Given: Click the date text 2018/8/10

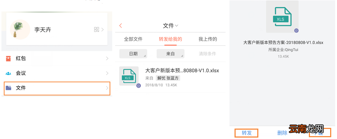Looking at the screenshot, I should coord(154,85).
